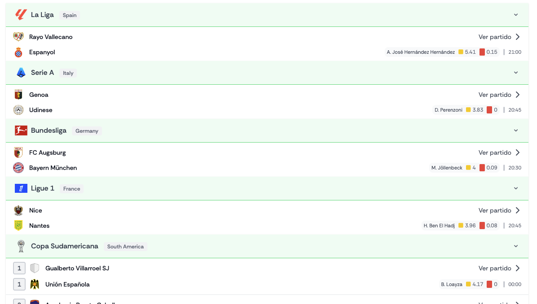Viewport: 537px width, 304px height.
Task: Click the 21:00 kickoff time
Action: pyautogui.click(x=515, y=52)
